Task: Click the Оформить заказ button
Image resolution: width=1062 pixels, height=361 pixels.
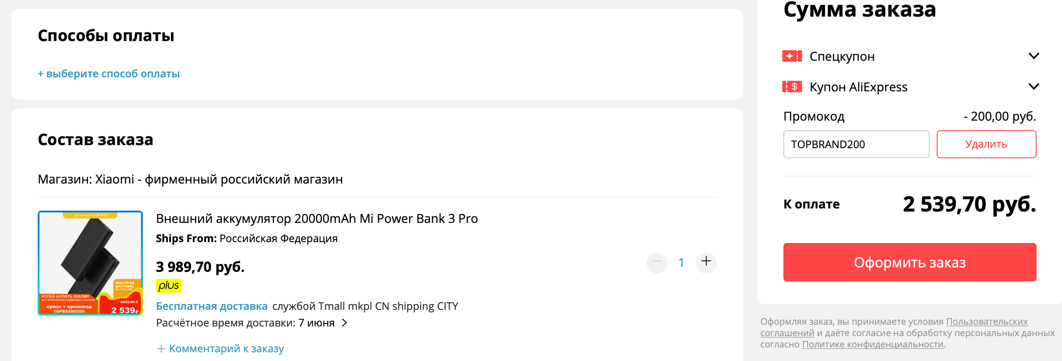Action: 910,262
